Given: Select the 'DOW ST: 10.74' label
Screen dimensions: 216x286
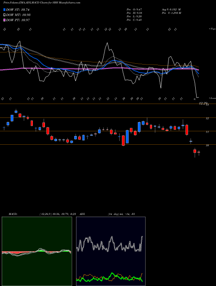Looking at the screenshot, I should tap(18, 10).
